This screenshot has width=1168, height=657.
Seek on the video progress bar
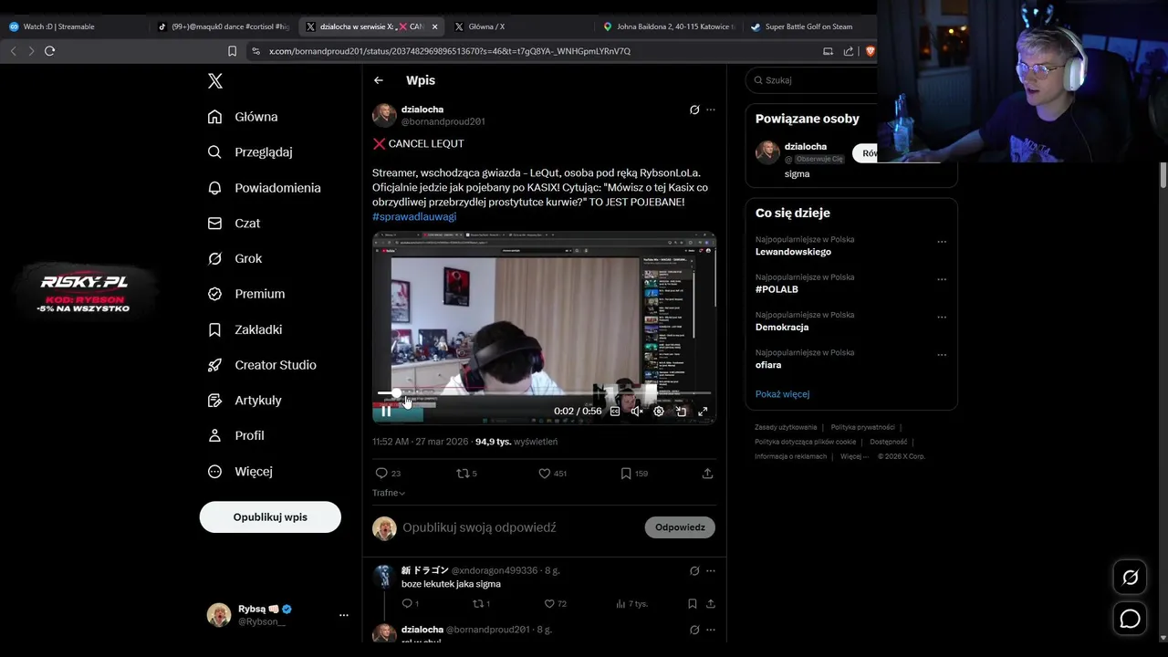tap(544, 393)
